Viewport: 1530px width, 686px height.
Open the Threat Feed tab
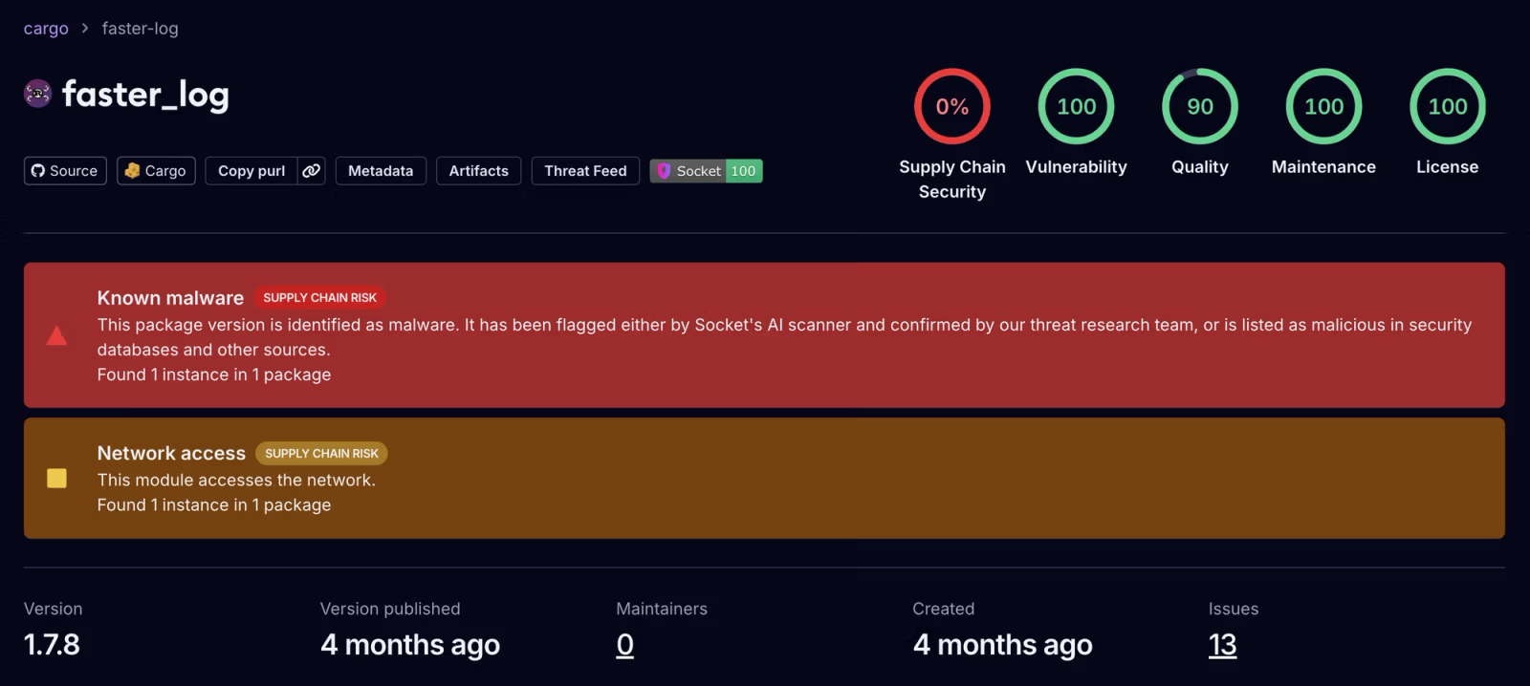click(x=585, y=171)
